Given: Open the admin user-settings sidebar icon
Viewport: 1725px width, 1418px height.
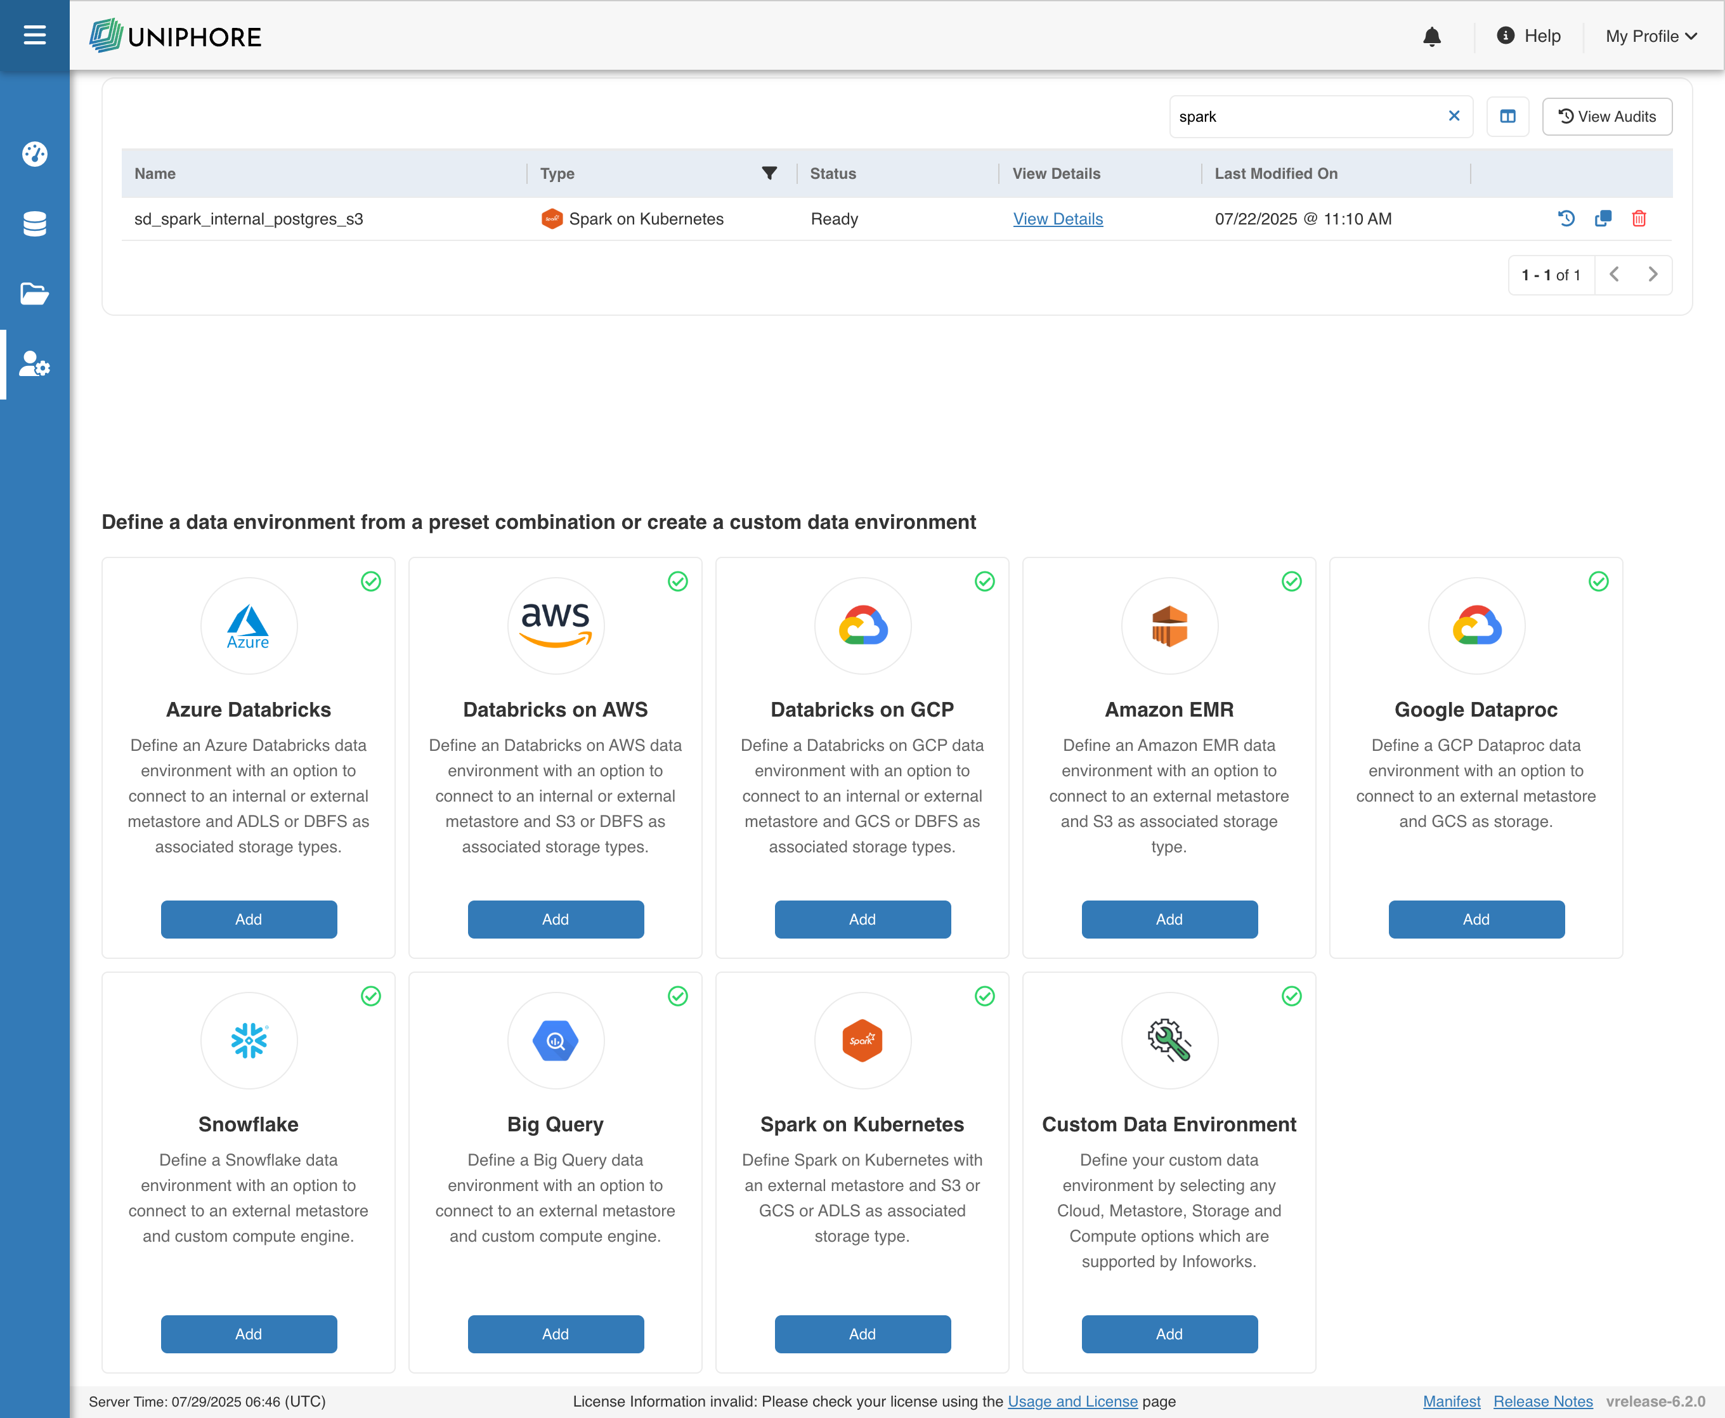Looking at the screenshot, I should pos(34,363).
